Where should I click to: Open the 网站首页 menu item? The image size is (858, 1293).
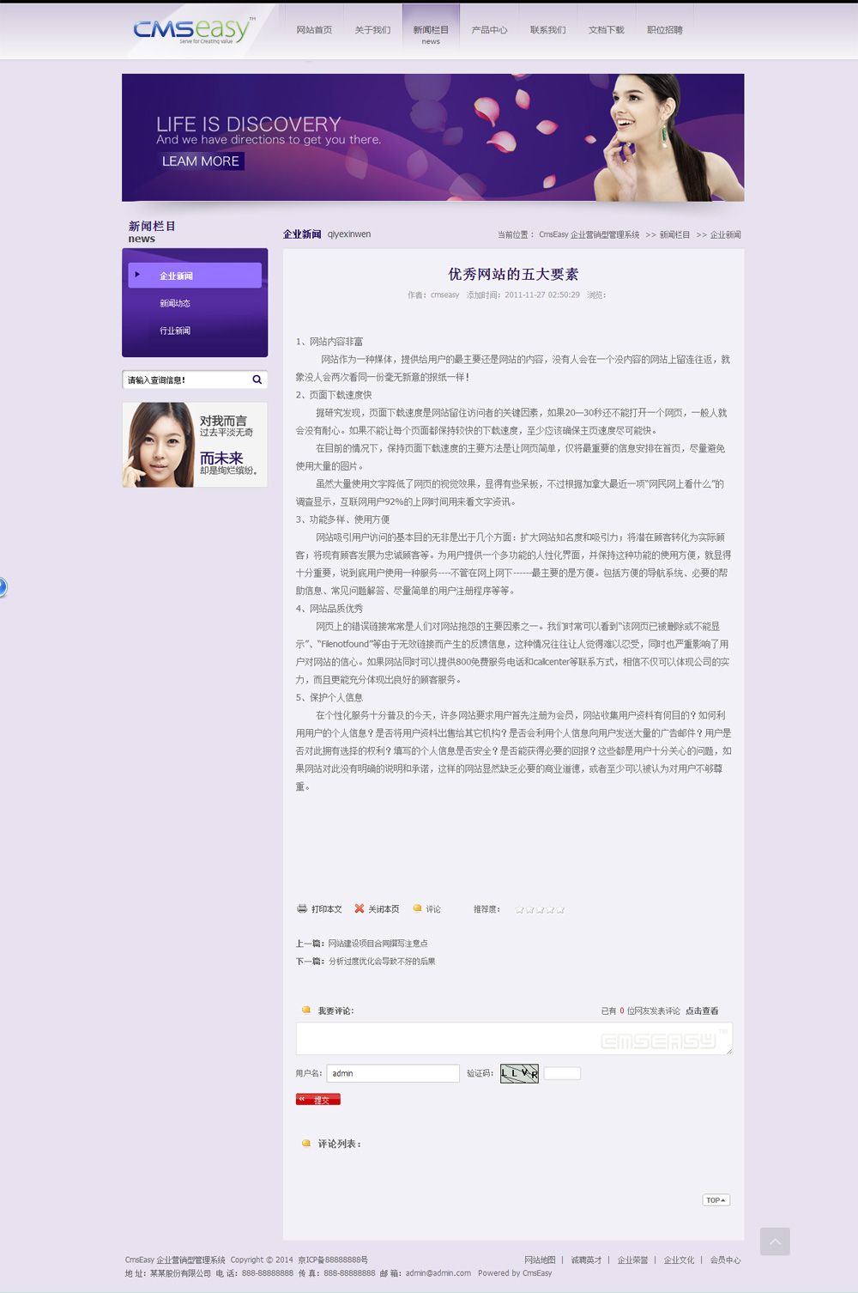(x=314, y=30)
